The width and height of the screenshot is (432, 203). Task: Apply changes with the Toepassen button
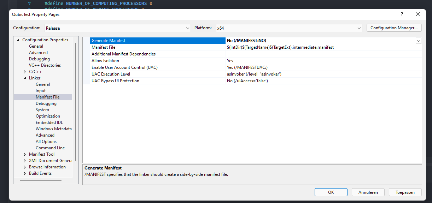pyautogui.click(x=405, y=192)
